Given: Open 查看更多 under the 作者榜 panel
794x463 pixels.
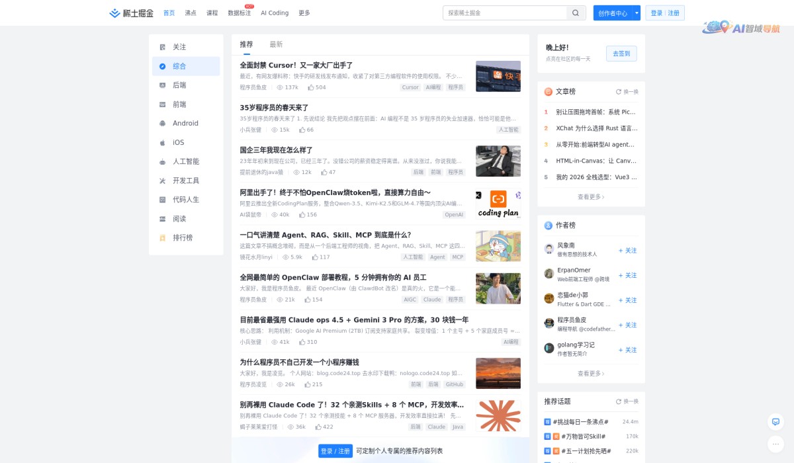Looking at the screenshot, I should pyautogui.click(x=590, y=373).
